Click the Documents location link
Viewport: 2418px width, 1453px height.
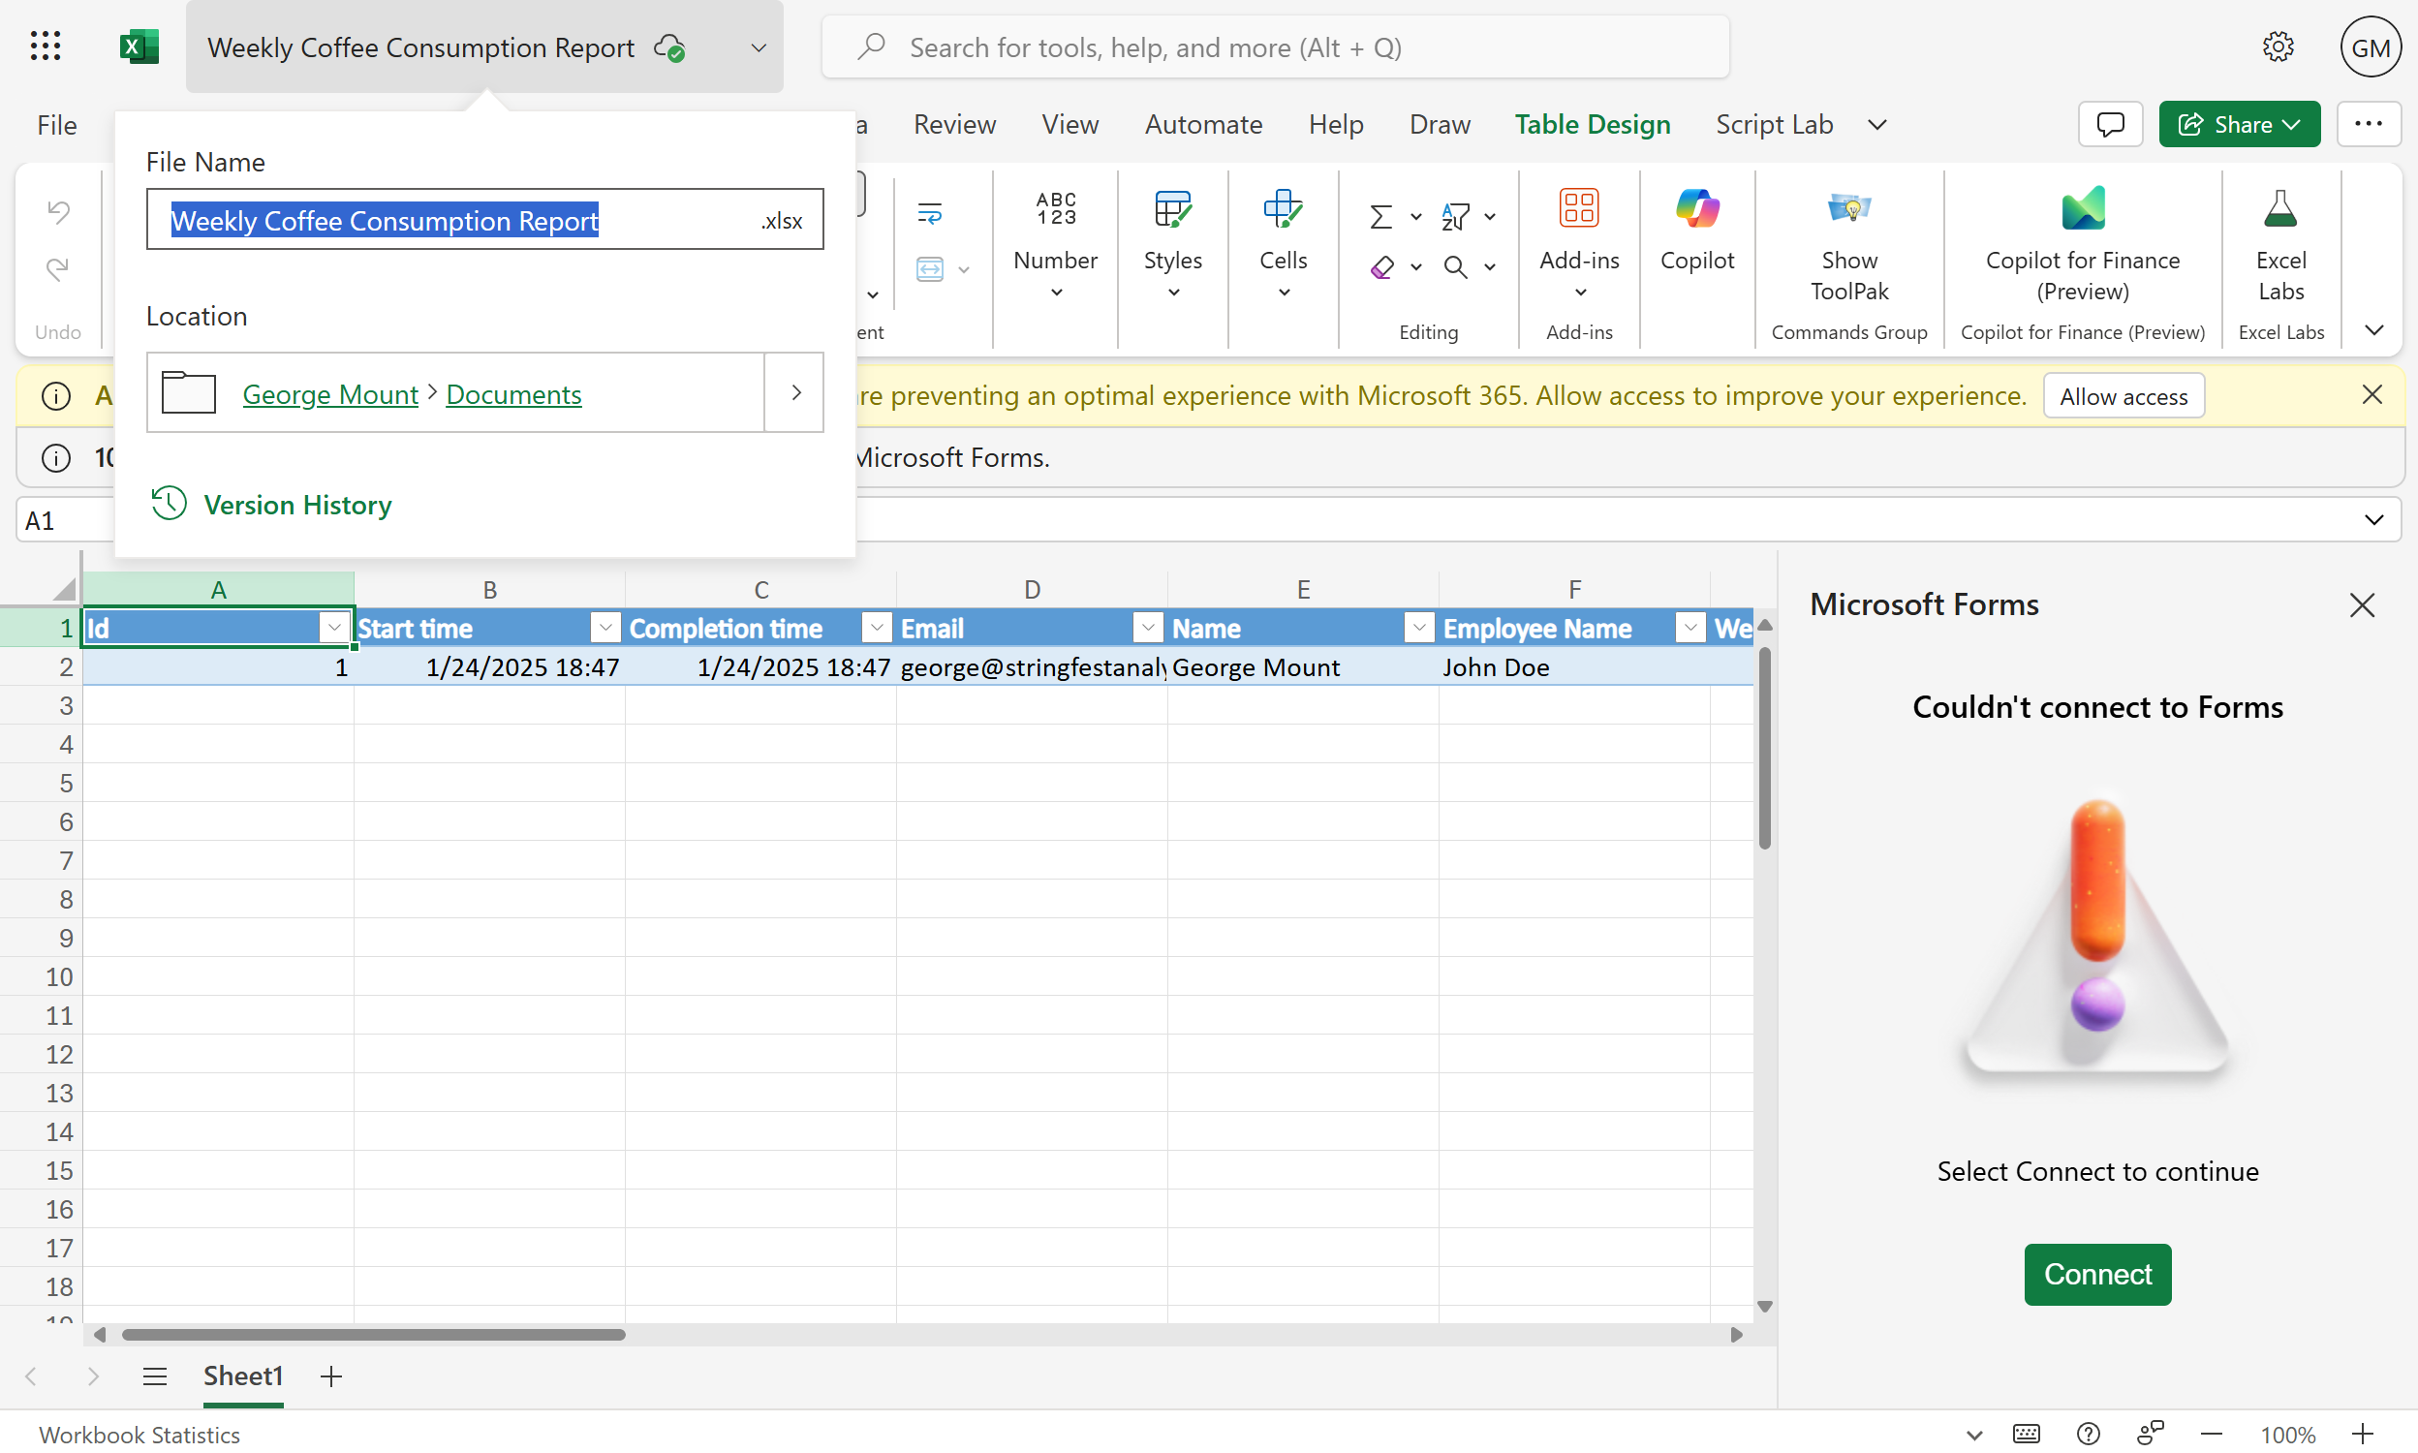(513, 393)
